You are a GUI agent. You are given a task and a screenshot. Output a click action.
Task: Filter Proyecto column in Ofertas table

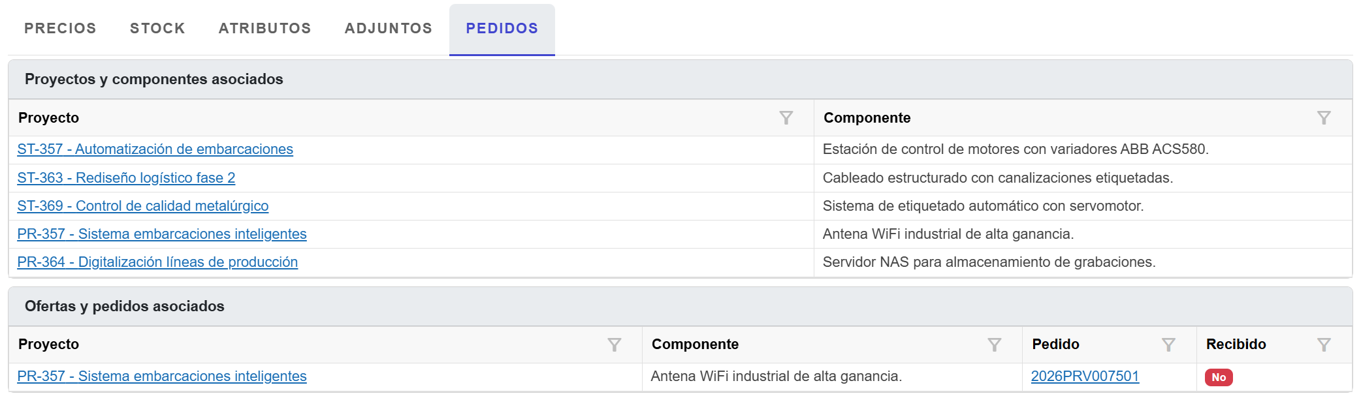[x=614, y=345]
